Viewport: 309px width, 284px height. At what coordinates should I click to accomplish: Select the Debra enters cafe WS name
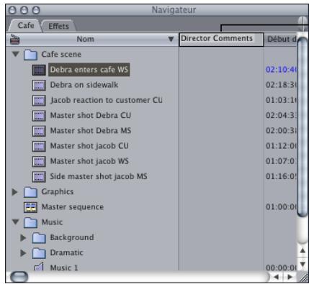click(x=89, y=70)
